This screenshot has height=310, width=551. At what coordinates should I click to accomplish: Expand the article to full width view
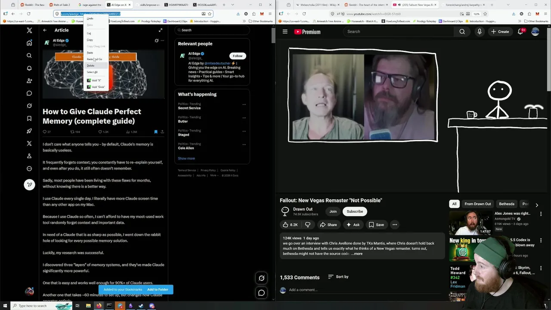161,30
